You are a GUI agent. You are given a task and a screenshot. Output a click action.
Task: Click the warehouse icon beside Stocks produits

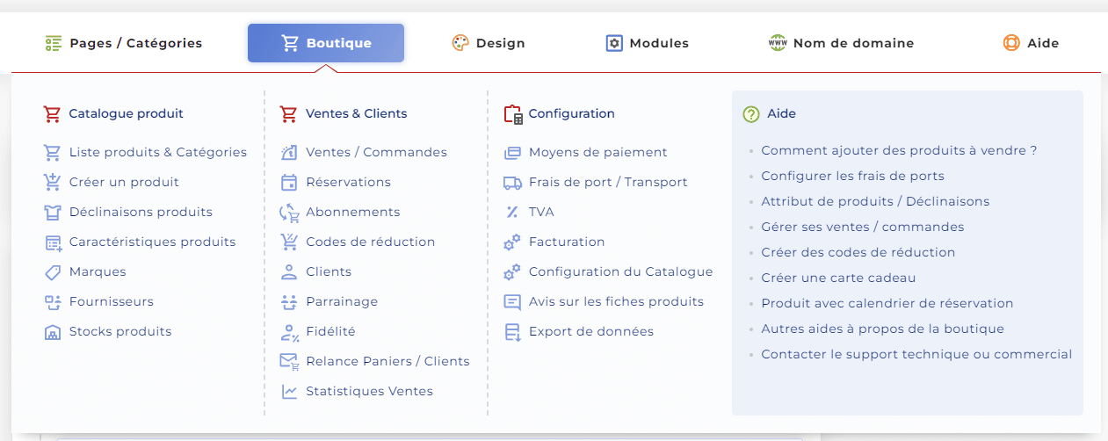pos(52,331)
